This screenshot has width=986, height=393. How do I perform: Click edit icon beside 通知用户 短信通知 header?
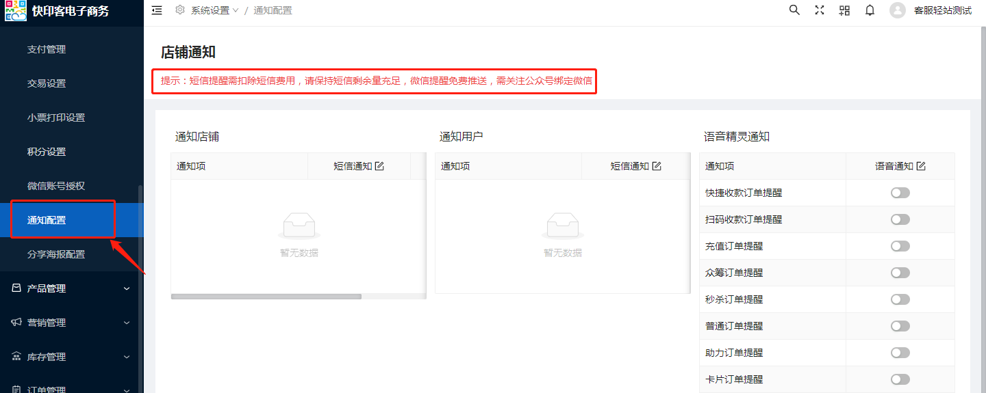[657, 166]
